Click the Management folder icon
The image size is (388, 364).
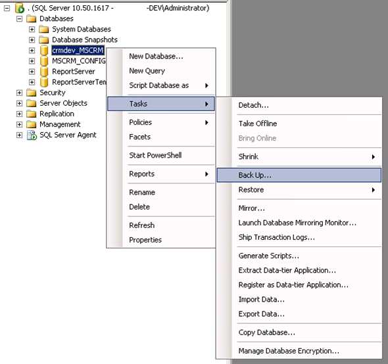(x=32, y=124)
